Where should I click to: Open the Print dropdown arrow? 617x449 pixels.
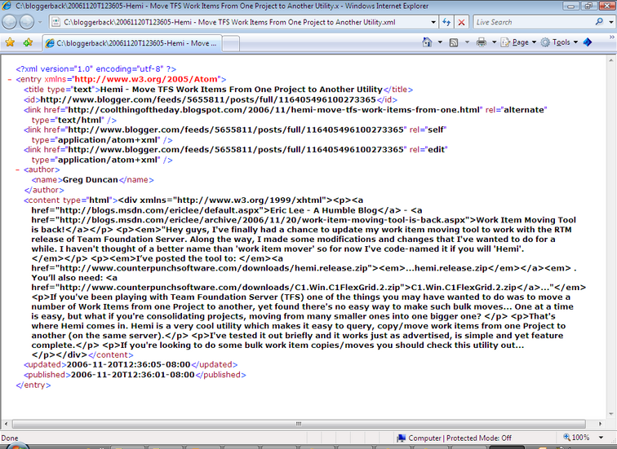[x=494, y=42]
